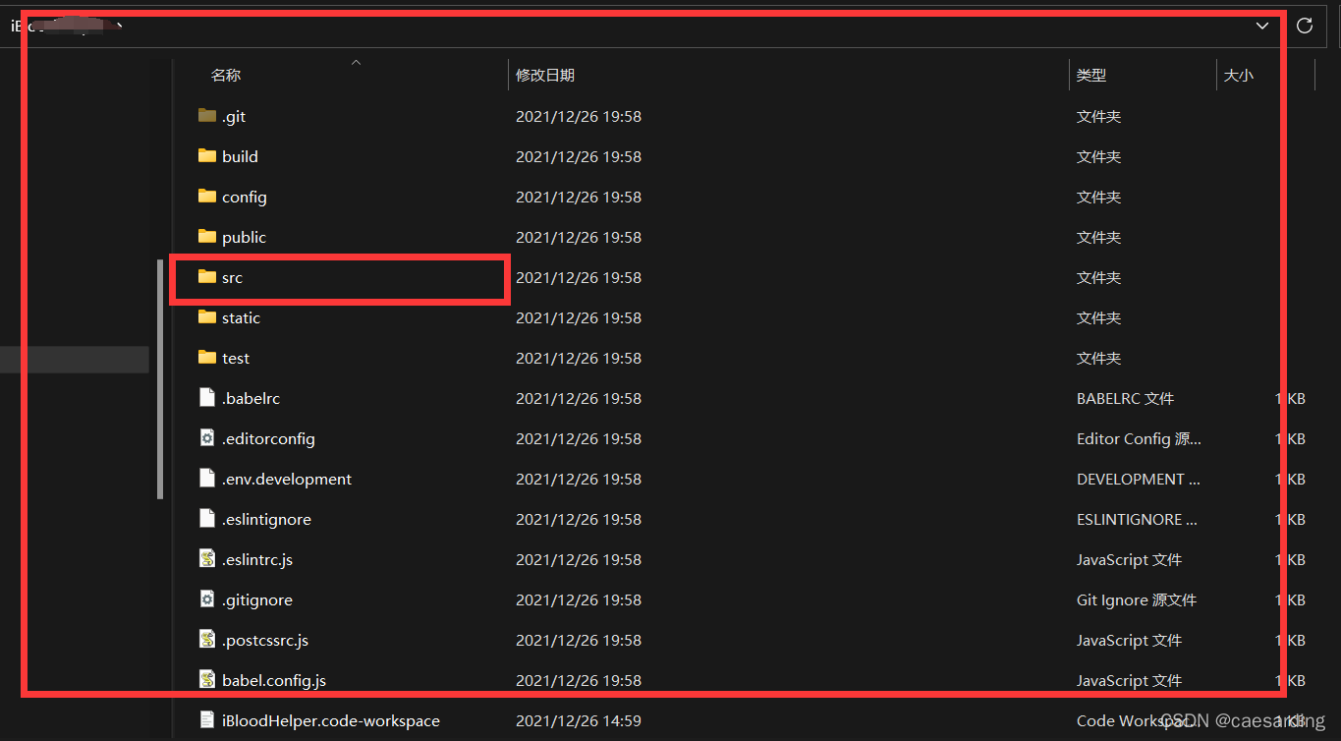This screenshot has height=741, width=1341.
Task: Select the build folder name
Action: pos(240,156)
